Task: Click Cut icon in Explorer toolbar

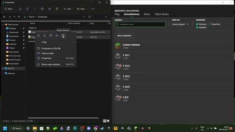Action: pos(20,9)
